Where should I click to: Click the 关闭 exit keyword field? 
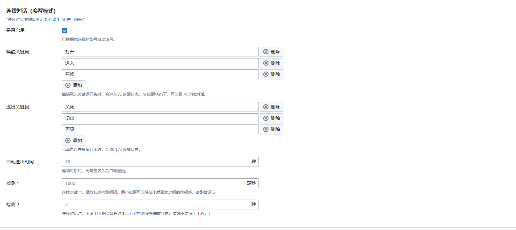point(160,107)
